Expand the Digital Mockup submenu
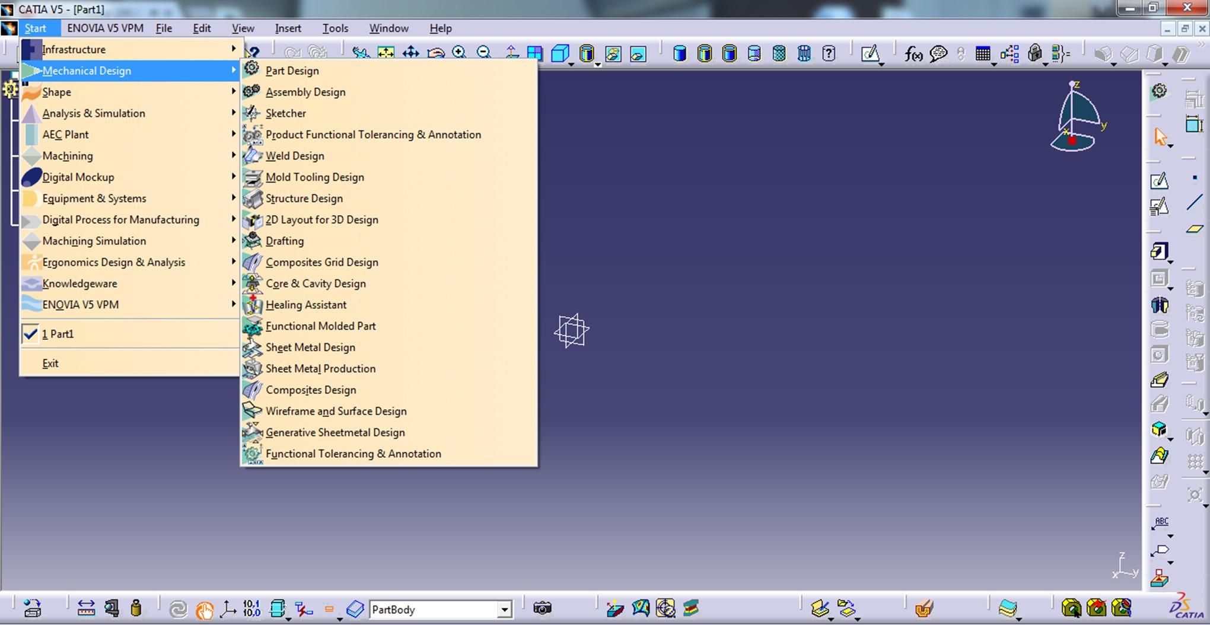Screen dimensions: 1210x625 point(129,177)
